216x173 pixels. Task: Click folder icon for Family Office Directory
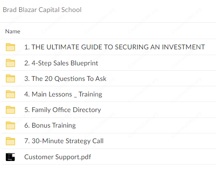(10, 110)
